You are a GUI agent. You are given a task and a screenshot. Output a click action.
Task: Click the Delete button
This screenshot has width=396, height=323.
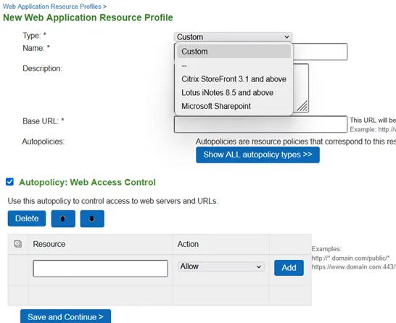(27, 218)
